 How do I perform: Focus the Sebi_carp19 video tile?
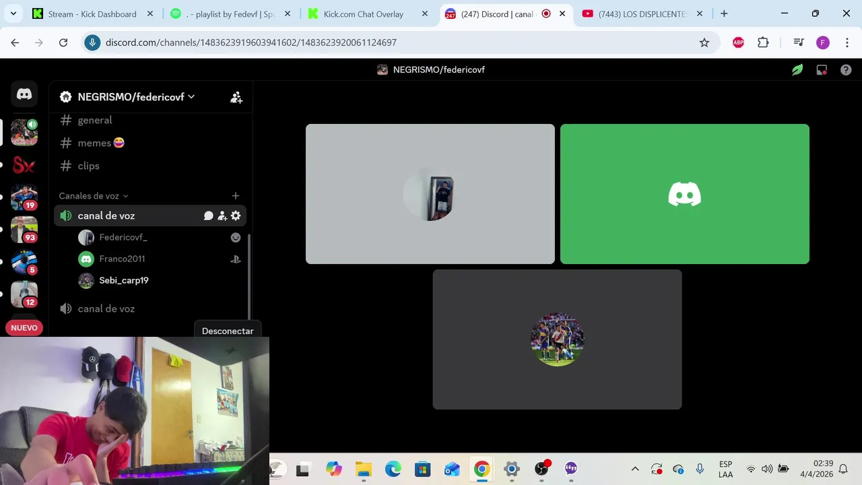click(558, 339)
